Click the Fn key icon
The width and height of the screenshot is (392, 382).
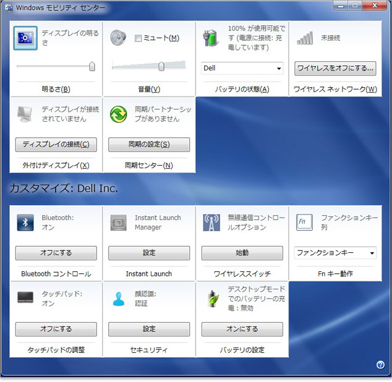coord(304,222)
